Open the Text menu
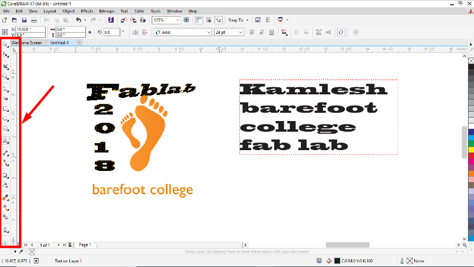 click(x=124, y=11)
